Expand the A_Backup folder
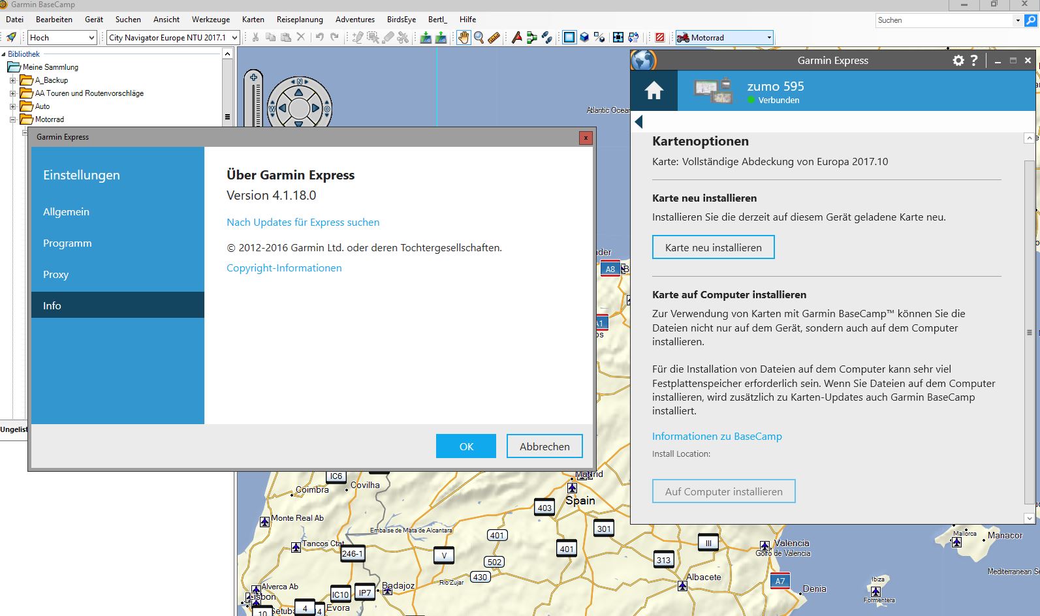The image size is (1040, 616). [12, 80]
